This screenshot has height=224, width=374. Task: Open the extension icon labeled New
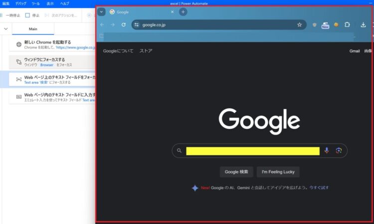(325, 25)
